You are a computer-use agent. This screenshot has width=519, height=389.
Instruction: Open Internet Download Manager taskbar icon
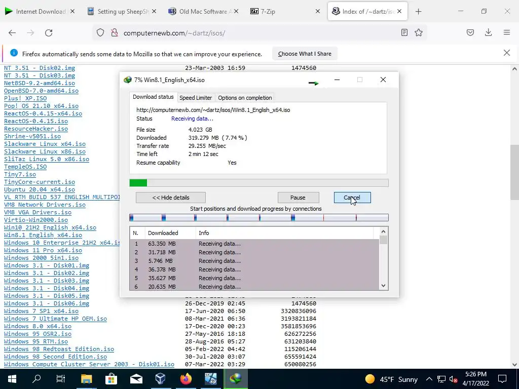click(x=235, y=379)
